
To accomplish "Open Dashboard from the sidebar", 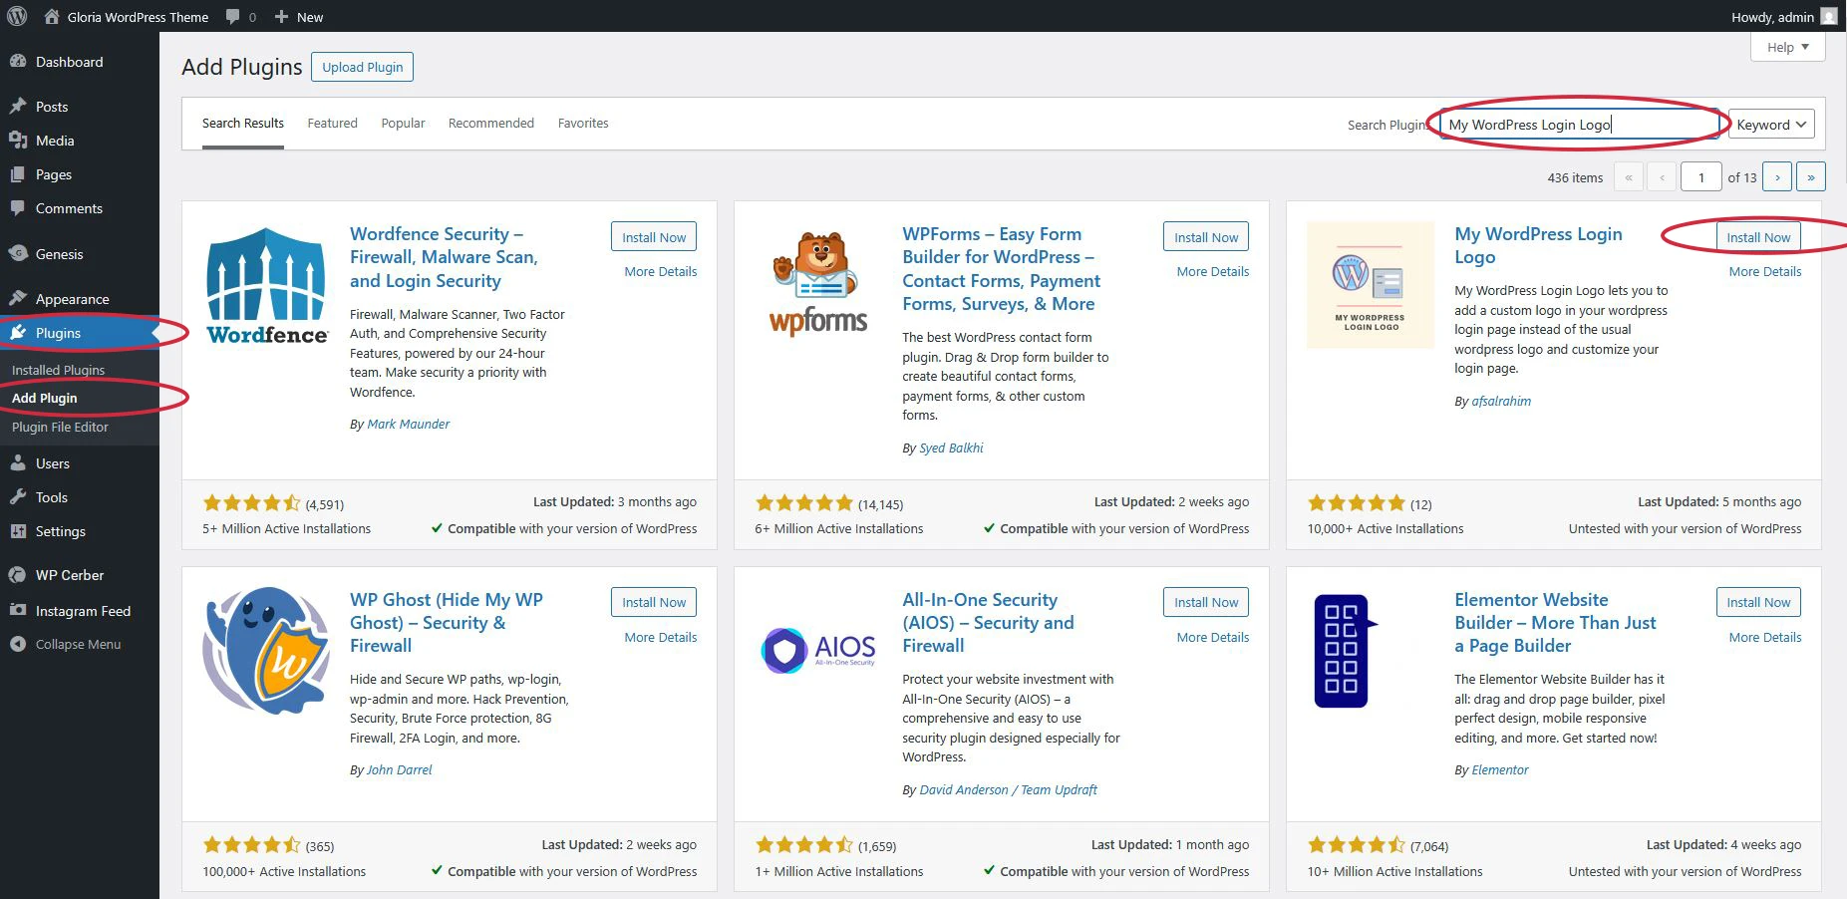I will tap(69, 62).
